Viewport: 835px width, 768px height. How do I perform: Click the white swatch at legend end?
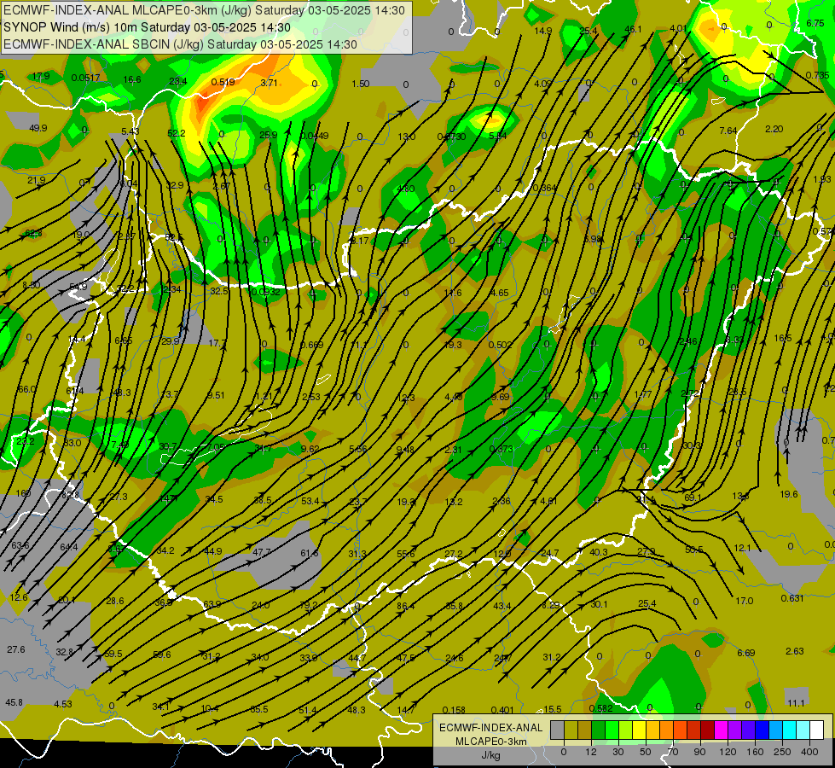817,730
